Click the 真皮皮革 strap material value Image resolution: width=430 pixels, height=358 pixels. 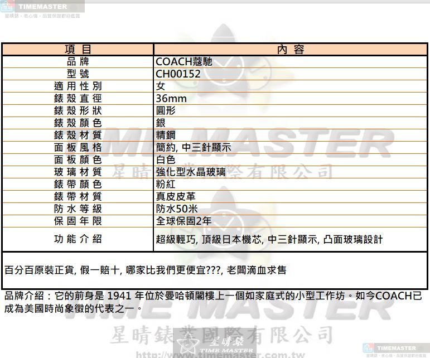click(x=175, y=197)
